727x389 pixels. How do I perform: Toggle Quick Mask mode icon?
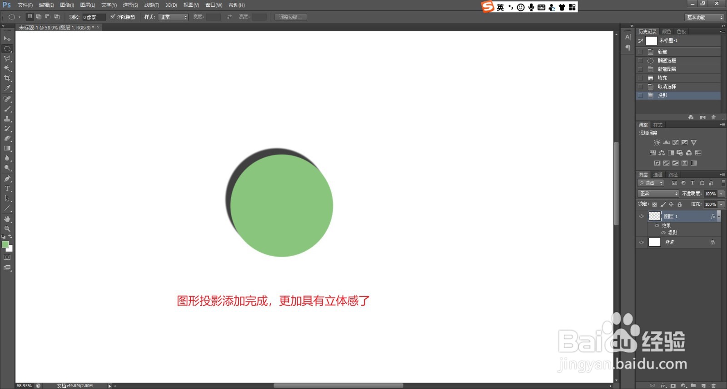(7, 258)
